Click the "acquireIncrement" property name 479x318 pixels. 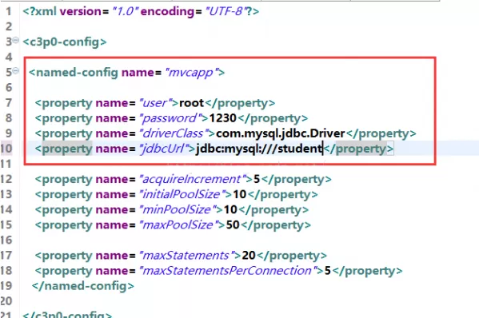coord(193,180)
